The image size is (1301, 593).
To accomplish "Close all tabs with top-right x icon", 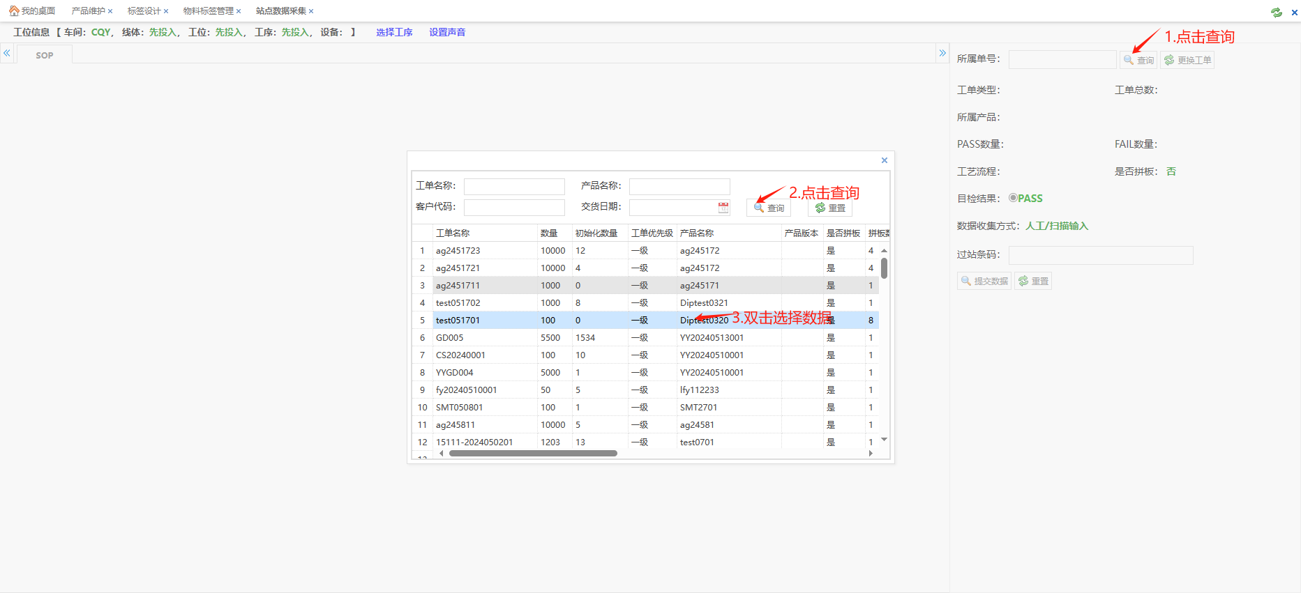I will (x=1294, y=12).
